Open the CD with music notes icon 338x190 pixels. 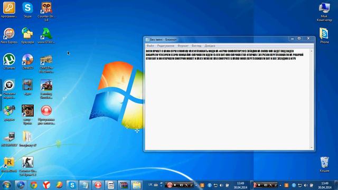9,113
